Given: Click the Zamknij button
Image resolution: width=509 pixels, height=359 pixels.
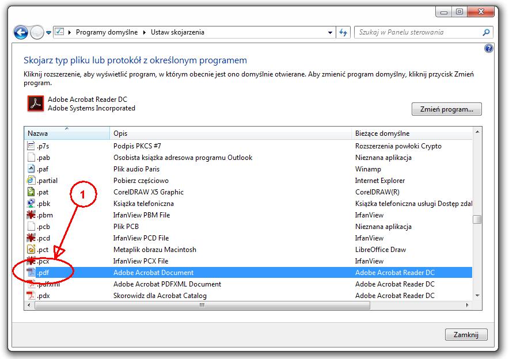Looking at the screenshot, I should (466, 335).
